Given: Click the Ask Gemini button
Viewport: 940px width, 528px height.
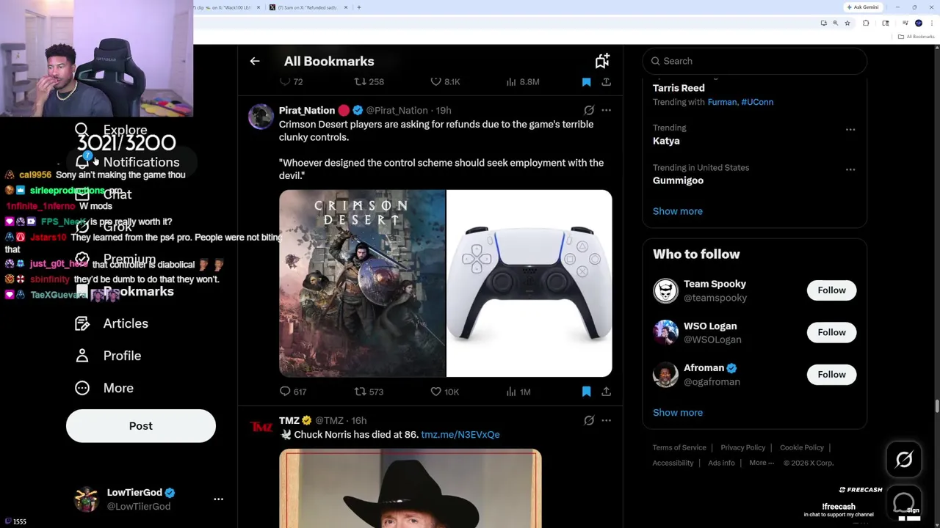Looking at the screenshot, I should tap(863, 7).
